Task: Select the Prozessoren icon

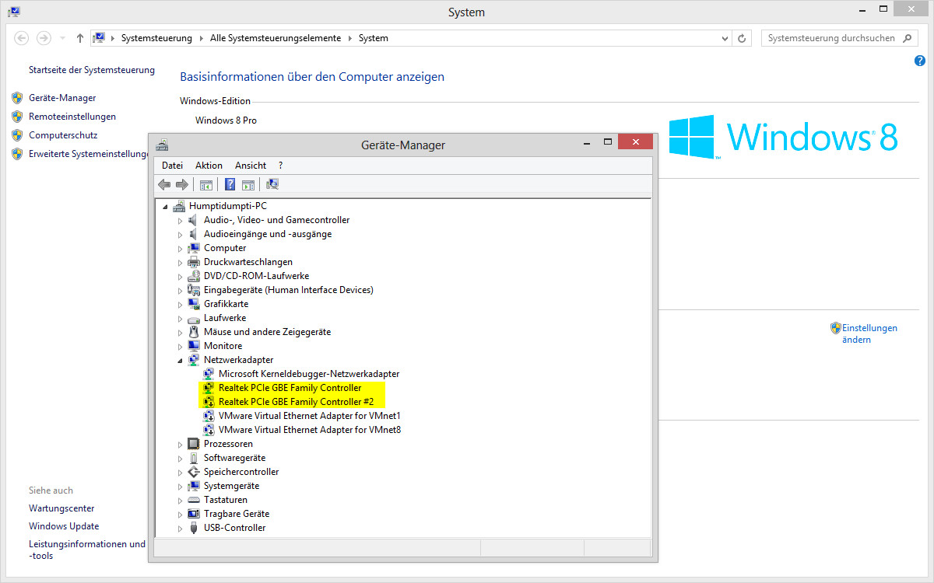Action: (194, 444)
